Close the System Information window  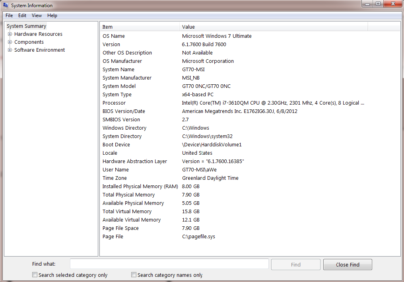tap(393, 4)
